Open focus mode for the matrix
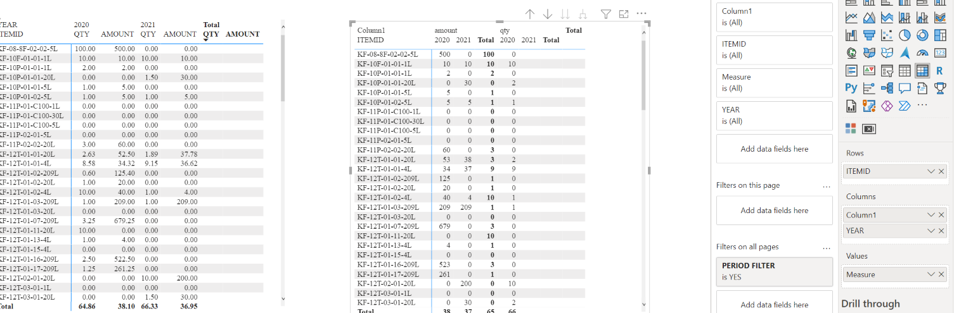Screen dimensions: 954x313 (624, 14)
